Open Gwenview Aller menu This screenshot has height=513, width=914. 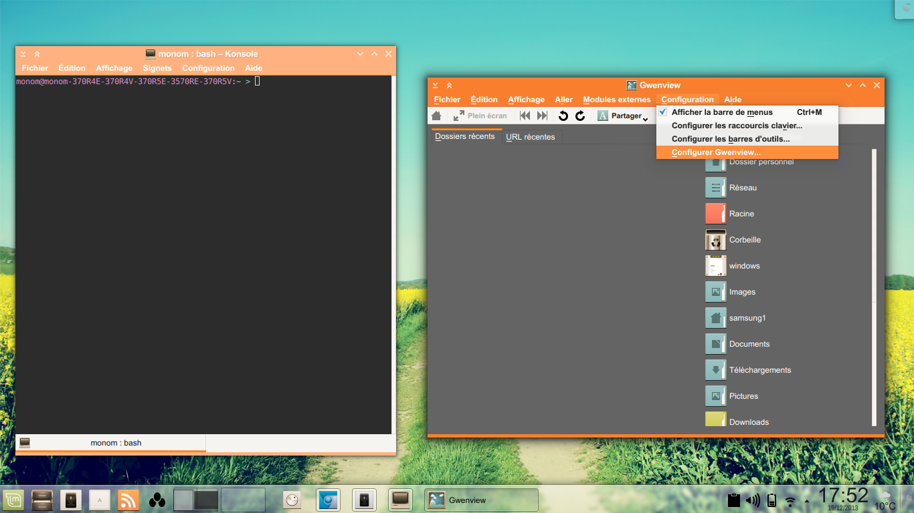point(564,100)
